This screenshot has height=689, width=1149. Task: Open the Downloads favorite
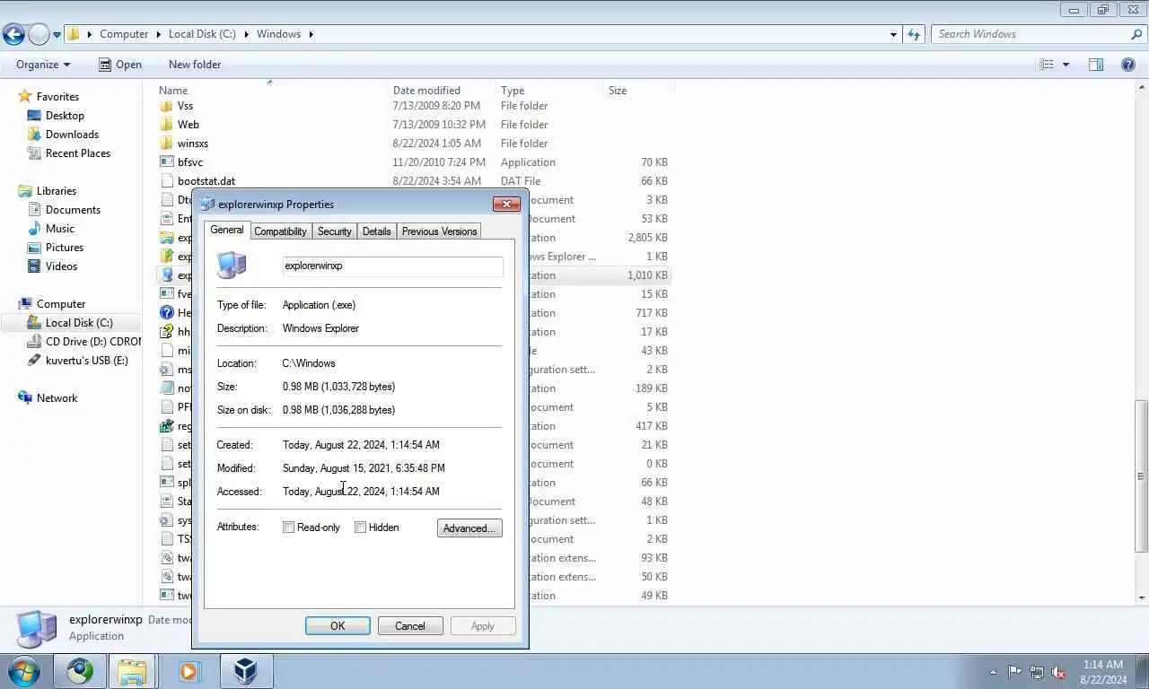pos(72,135)
